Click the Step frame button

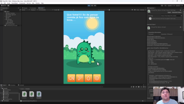(x=95, y=5)
